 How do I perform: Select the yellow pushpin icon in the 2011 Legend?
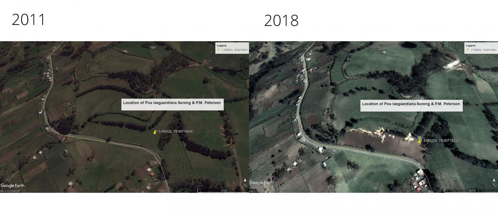219,50
